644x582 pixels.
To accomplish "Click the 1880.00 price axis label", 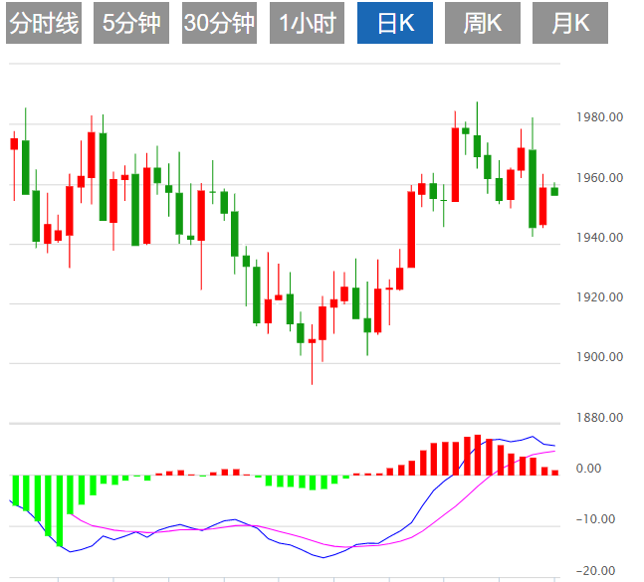I will tap(599, 418).
